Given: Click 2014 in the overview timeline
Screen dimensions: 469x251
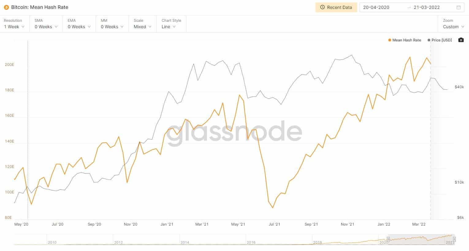Looking at the screenshot, I should coord(185,242).
